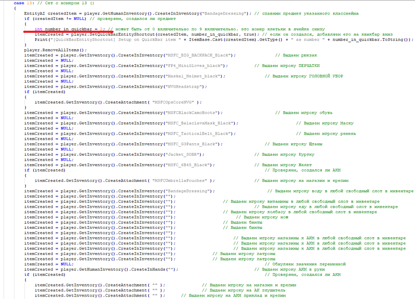Click the comment "Выдаем игроку ПЕРЧАТКИ"
Viewport: 415px width, 299px height.
(287, 66)
